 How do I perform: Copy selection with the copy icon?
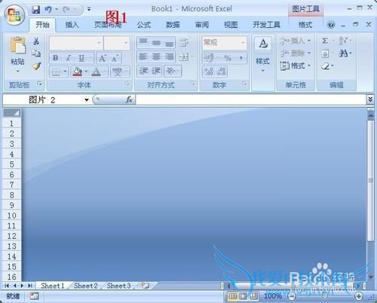click(x=36, y=54)
